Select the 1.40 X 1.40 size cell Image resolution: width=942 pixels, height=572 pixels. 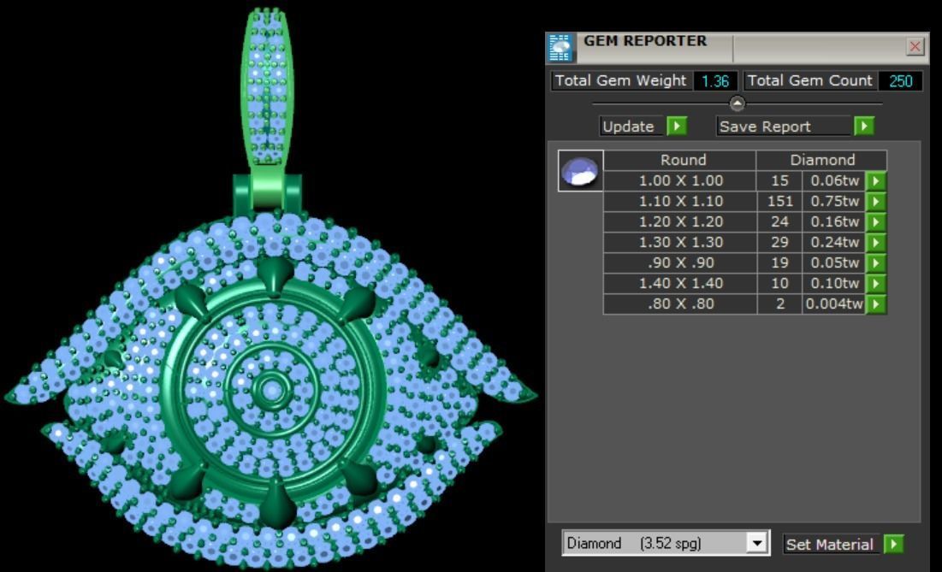pyautogui.click(x=680, y=283)
